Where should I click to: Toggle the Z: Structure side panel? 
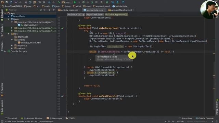tap(2, 31)
